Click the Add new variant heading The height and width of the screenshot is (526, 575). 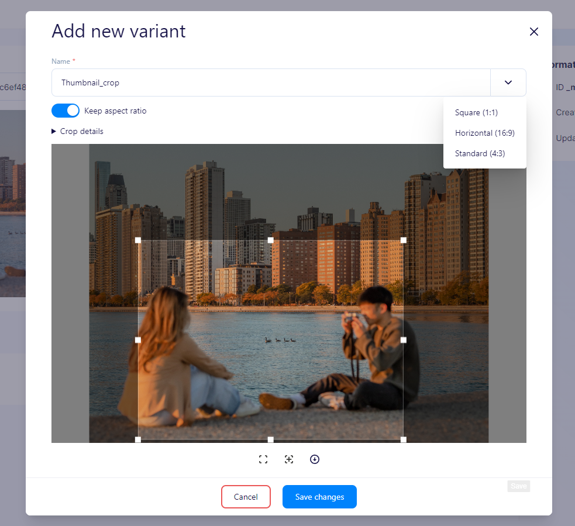tap(118, 31)
